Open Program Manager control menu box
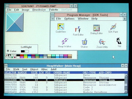 tap(53, 15)
